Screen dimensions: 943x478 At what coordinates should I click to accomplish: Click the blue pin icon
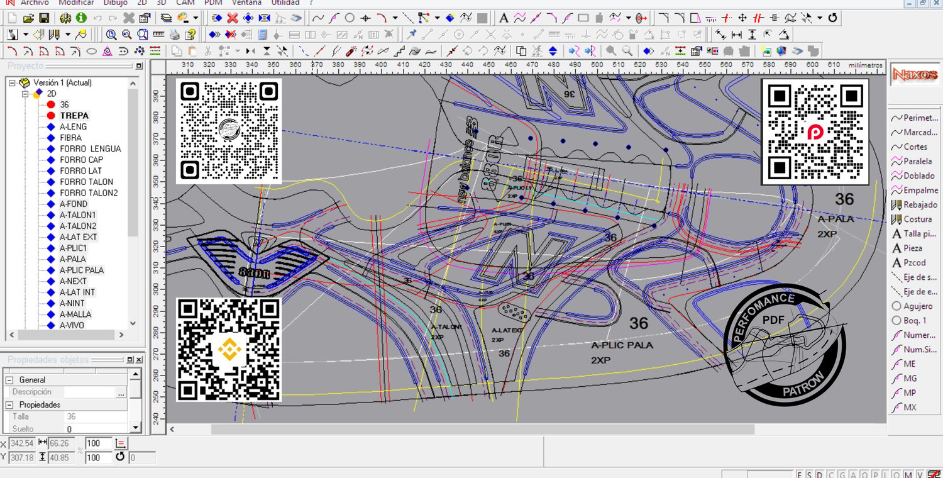tap(411, 34)
